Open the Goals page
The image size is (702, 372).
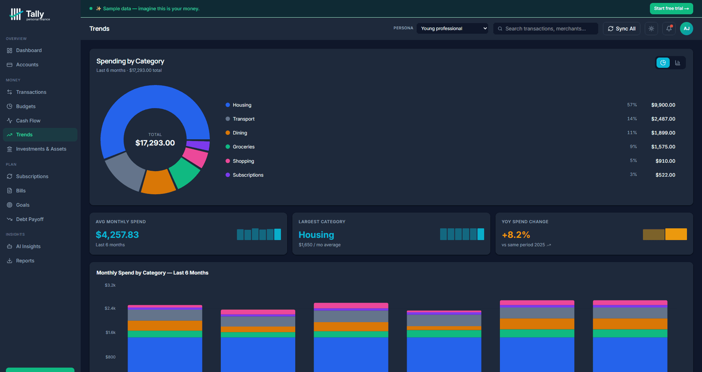(40, 205)
